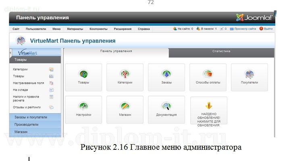Click the Товары sidebar row icon
291x161 pixels.
(x=51, y=76)
